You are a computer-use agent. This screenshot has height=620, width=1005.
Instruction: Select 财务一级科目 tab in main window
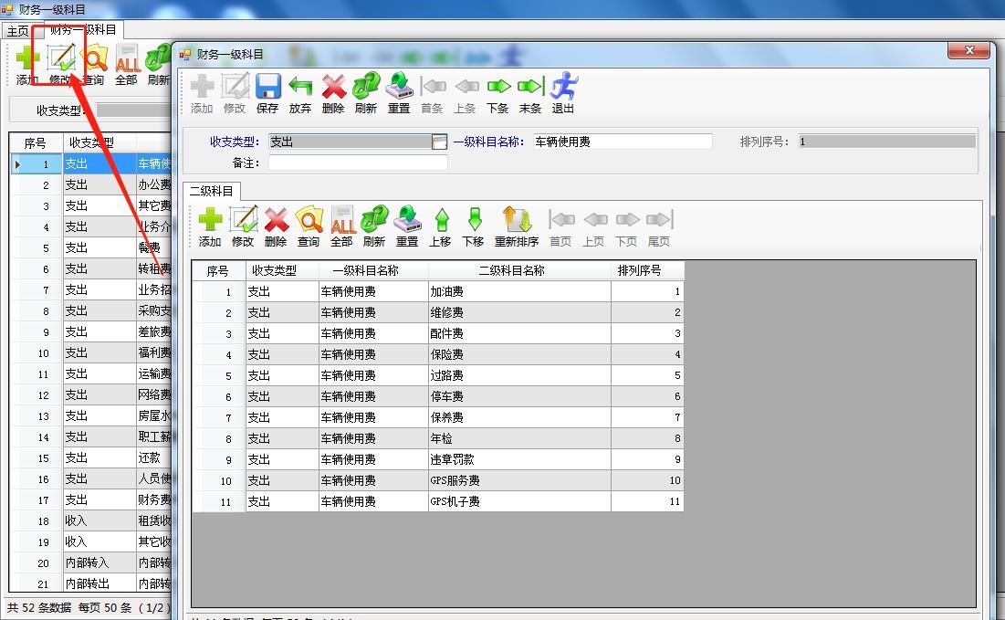coord(83,29)
